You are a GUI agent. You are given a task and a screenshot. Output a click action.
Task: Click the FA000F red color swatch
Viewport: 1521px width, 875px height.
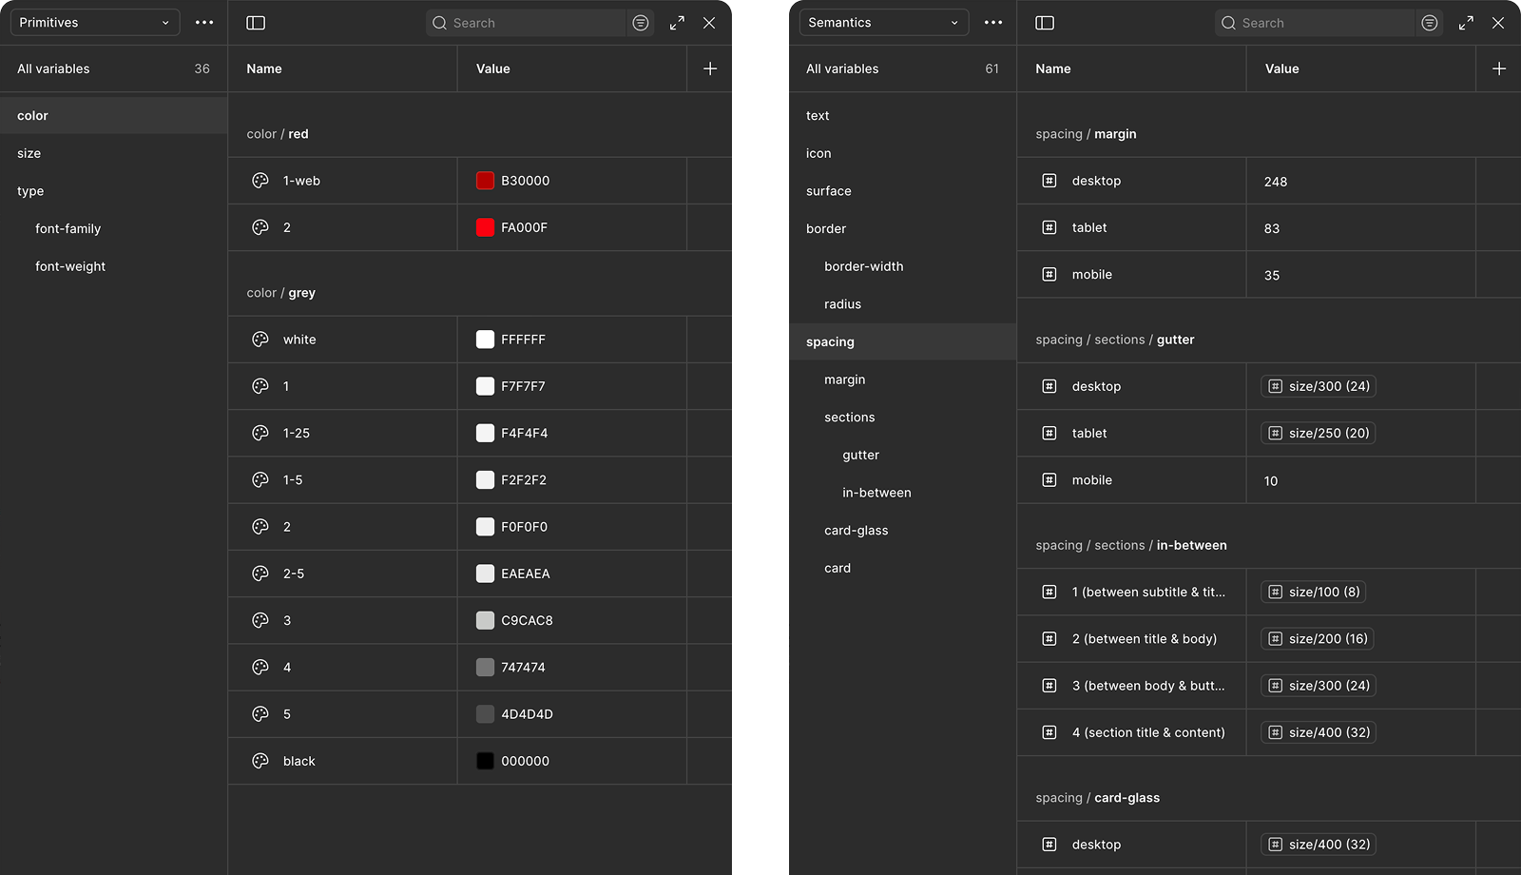(x=485, y=227)
